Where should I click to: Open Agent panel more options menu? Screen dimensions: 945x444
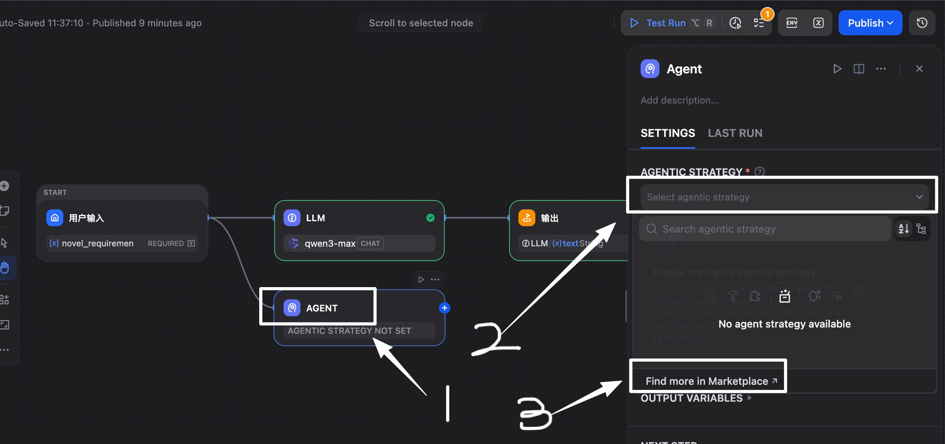point(881,69)
